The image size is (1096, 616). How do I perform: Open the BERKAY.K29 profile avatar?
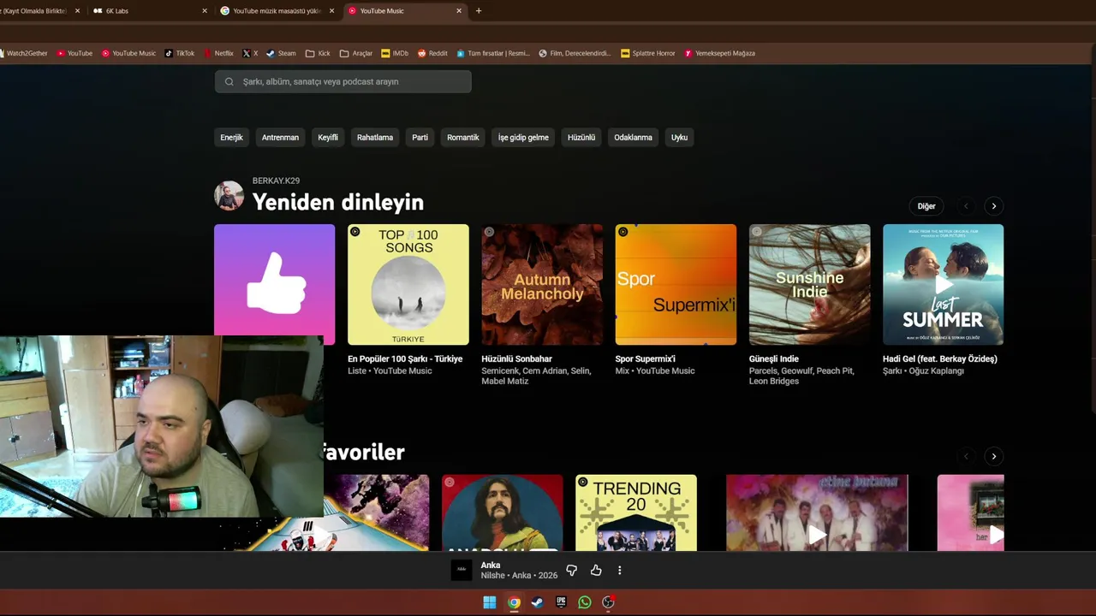(229, 196)
